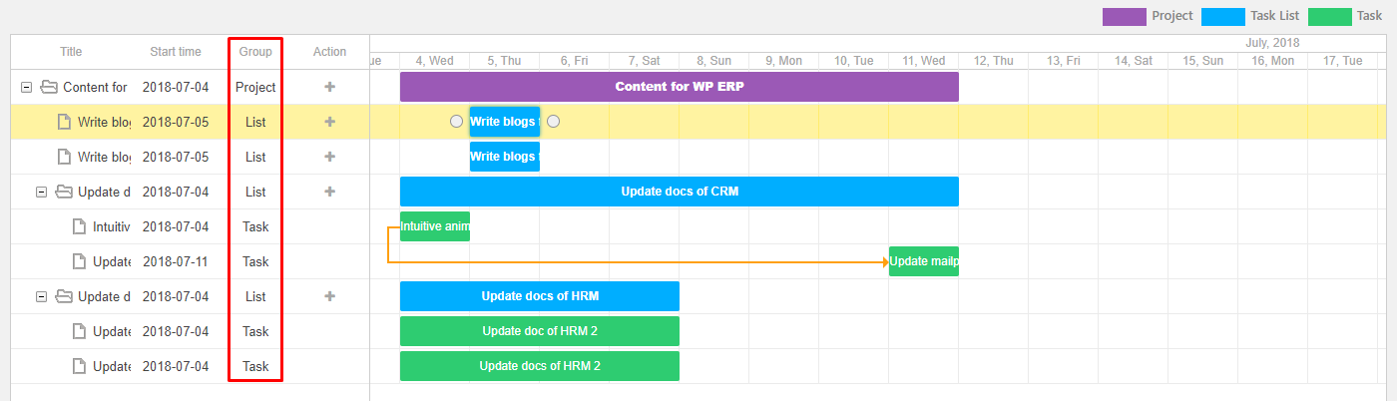Collapse the Update docs of CRM list
The width and height of the screenshot is (1397, 401).
click(42, 192)
